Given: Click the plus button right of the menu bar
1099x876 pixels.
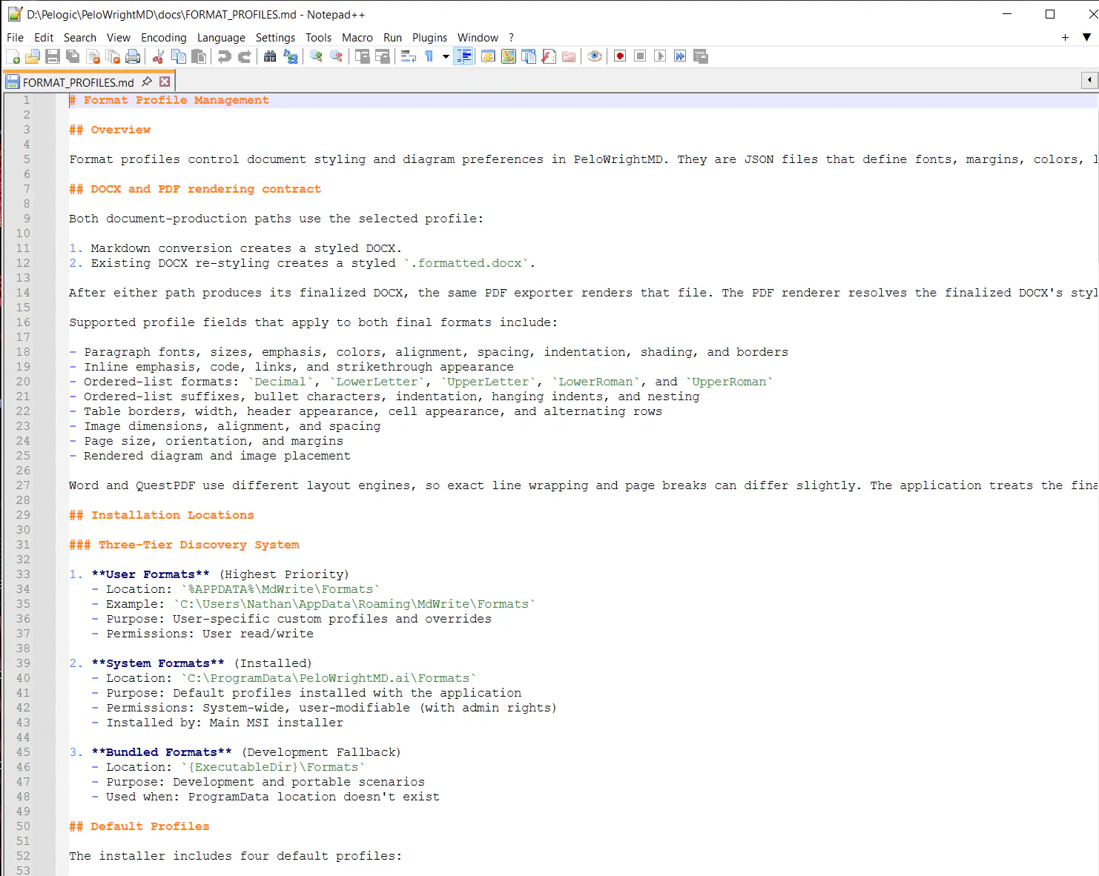Looking at the screenshot, I should [x=1065, y=37].
